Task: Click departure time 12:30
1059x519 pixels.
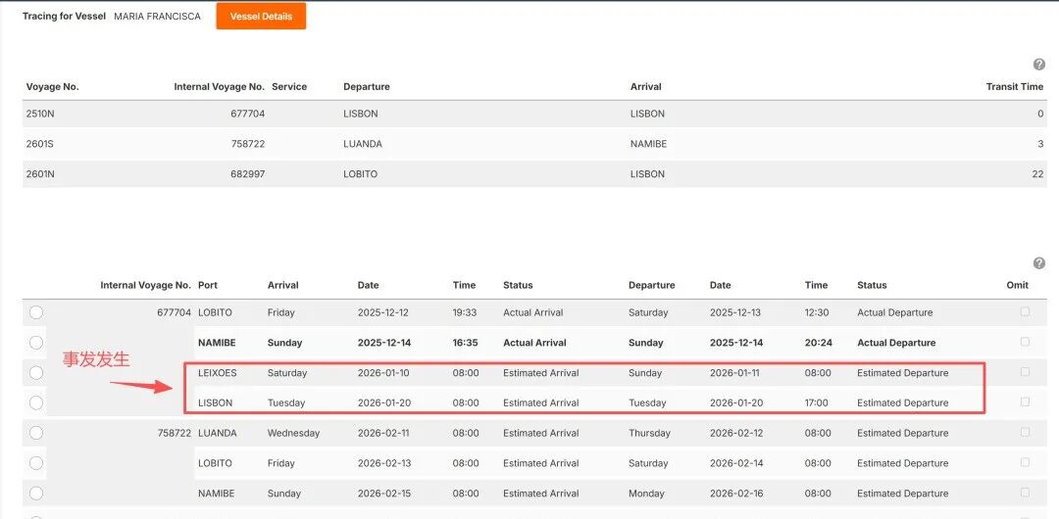Action: pyautogui.click(x=817, y=312)
